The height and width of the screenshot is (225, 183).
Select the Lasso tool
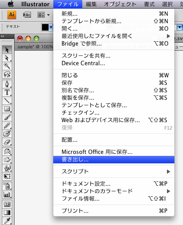tap(7, 74)
